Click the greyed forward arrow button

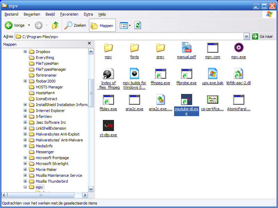pos(39,25)
